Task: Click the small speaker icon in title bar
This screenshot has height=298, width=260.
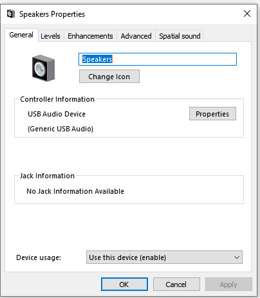Action: [x=10, y=14]
